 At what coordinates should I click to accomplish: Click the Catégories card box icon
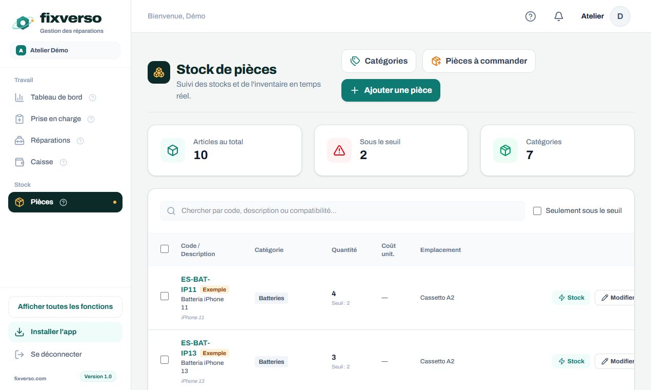tap(505, 150)
